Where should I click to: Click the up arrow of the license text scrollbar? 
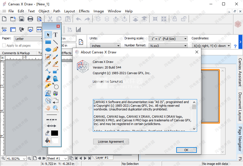coord(194,102)
